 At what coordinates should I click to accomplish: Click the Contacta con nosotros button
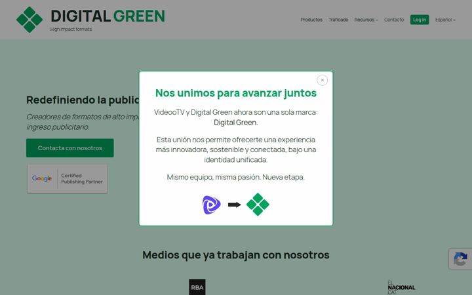(70, 147)
